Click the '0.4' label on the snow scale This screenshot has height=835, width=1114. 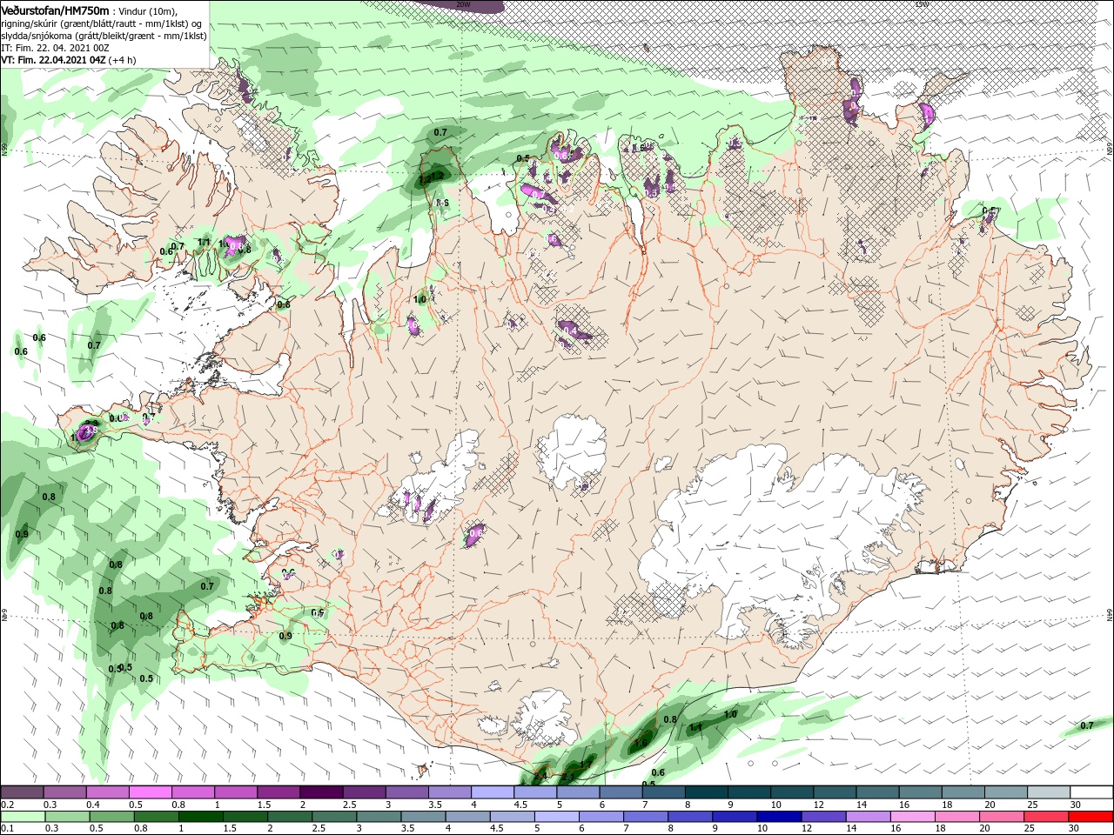[92, 805]
